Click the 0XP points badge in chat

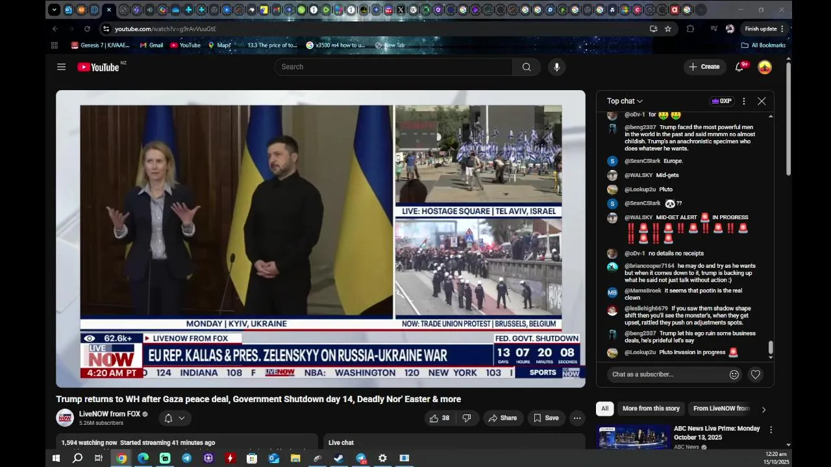[x=722, y=101]
